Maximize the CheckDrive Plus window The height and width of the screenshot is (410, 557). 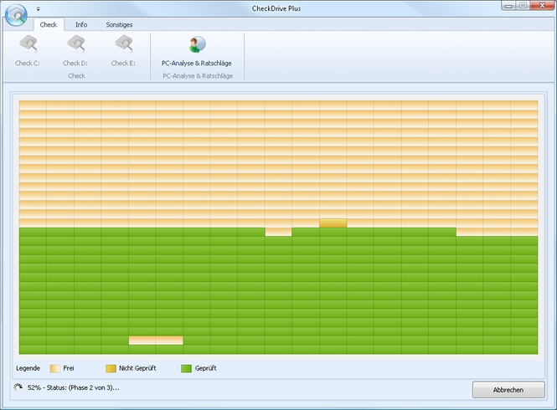pyautogui.click(x=523, y=6)
